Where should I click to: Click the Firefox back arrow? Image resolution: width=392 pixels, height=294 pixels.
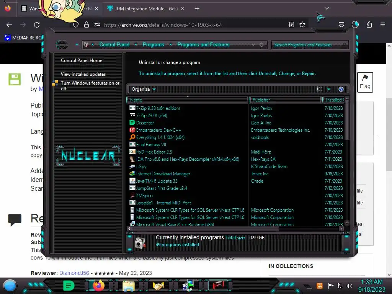click(x=9, y=25)
